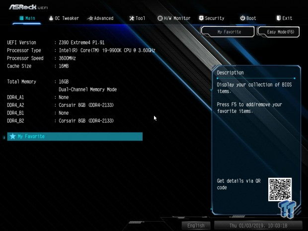
Task: Click the Exit door icon
Action: (279, 18)
